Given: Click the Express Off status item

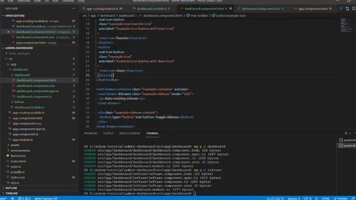Looking at the screenshot, I should coord(46,198).
